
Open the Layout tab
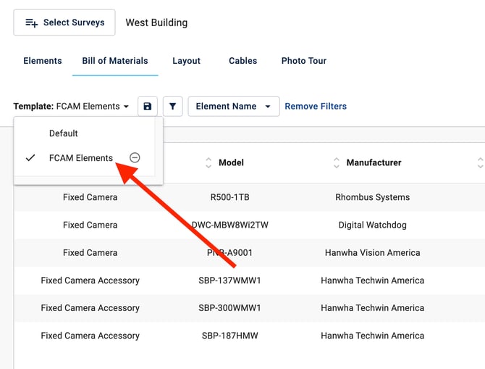186,61
